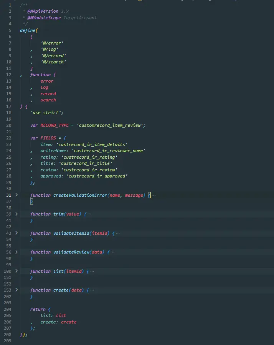Image resolution: width=274 pixels, height=345 pixels.
Task: Click line number 209 in the gutter
Action: (x=7, y=341)
